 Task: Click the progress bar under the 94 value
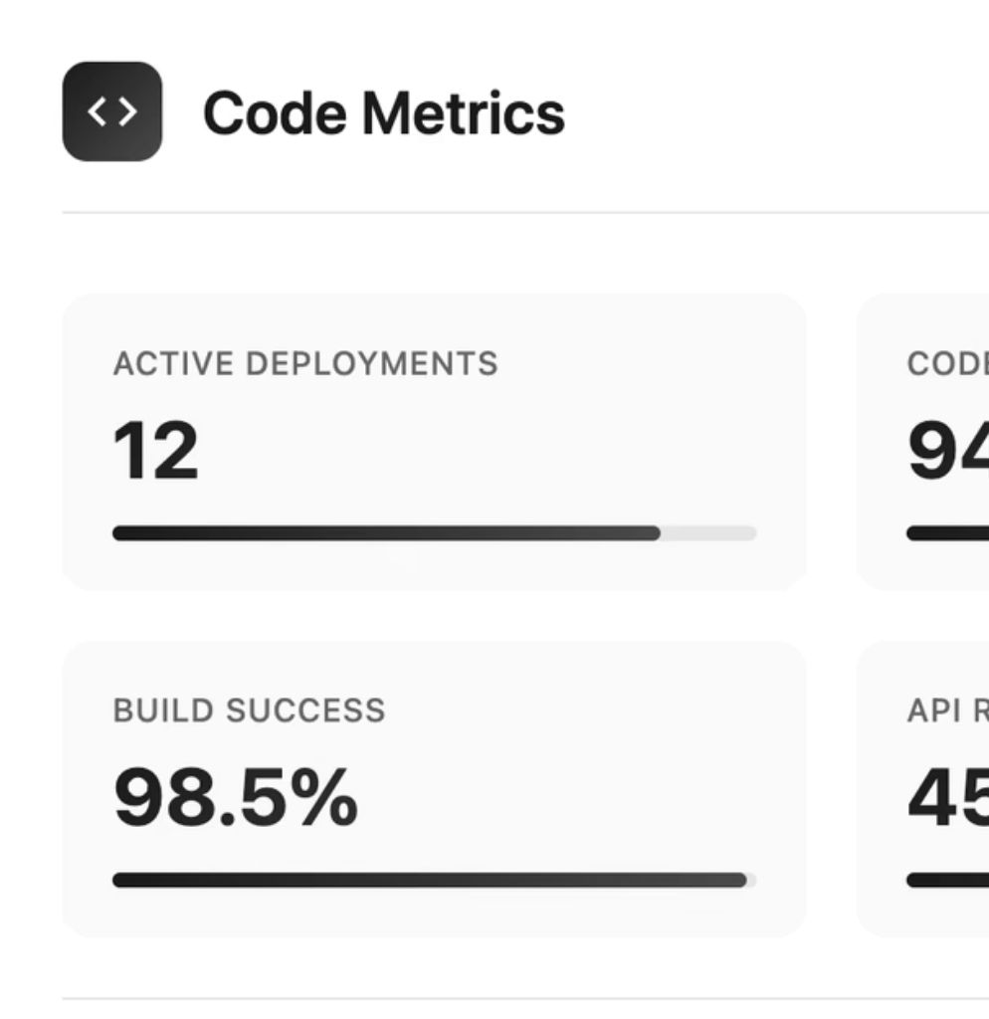(x=947, y=533)
